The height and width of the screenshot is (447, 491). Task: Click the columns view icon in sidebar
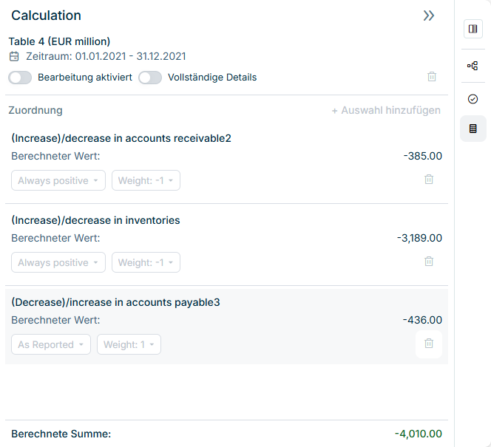[473, 29]
